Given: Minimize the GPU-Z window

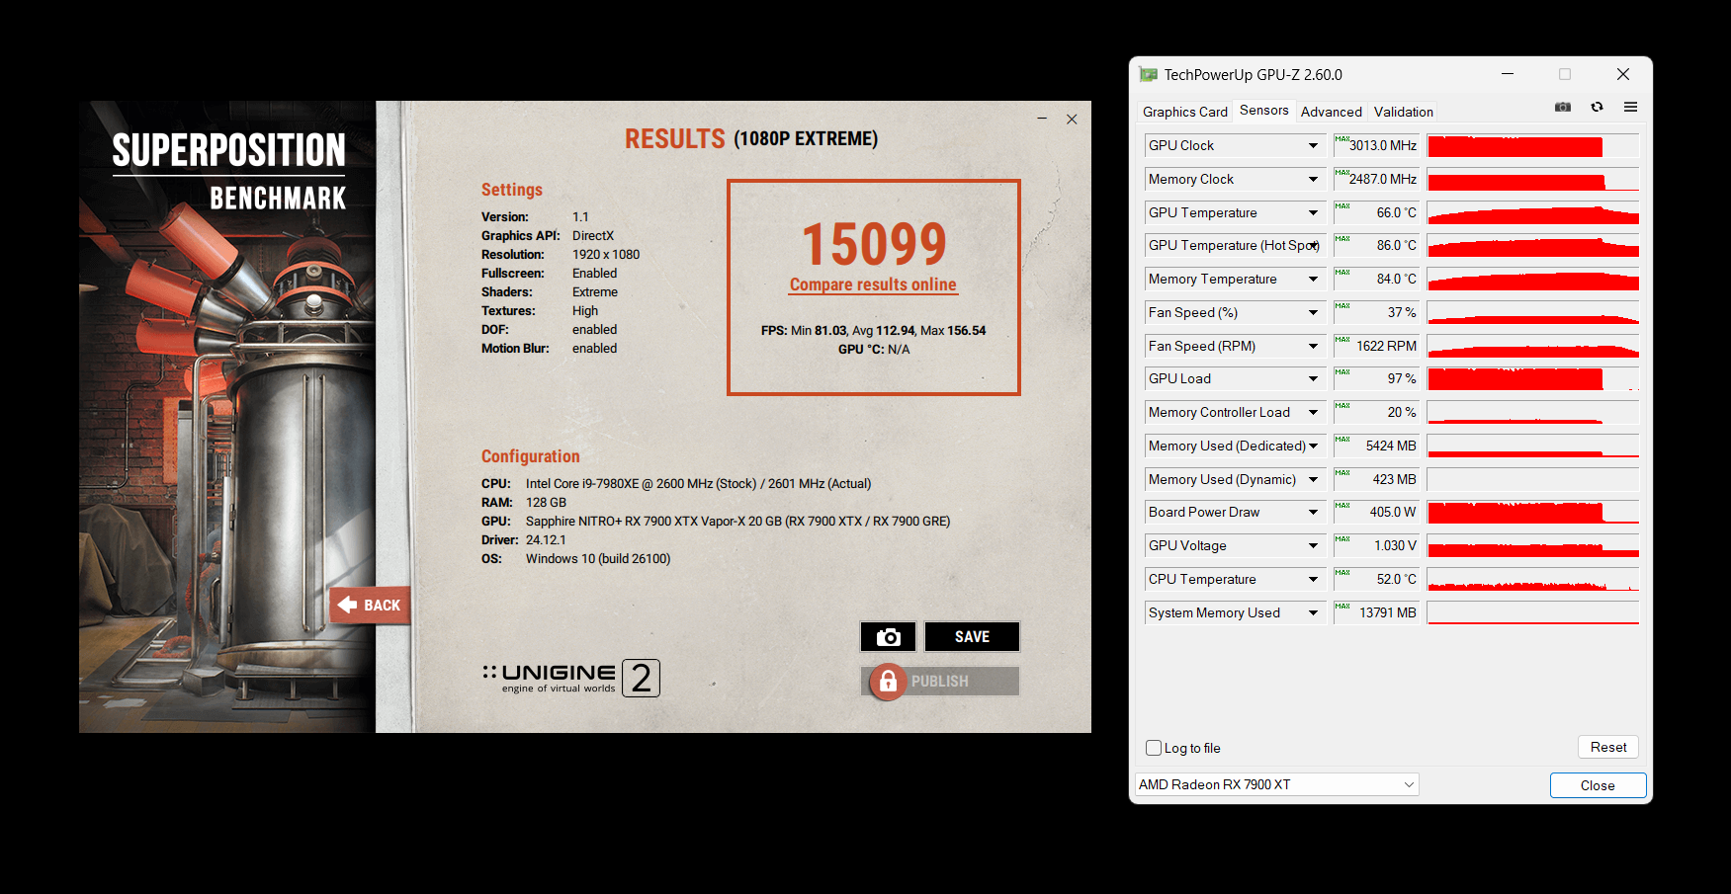Looking at the screenshot, I should click(x=1508, y=74).
